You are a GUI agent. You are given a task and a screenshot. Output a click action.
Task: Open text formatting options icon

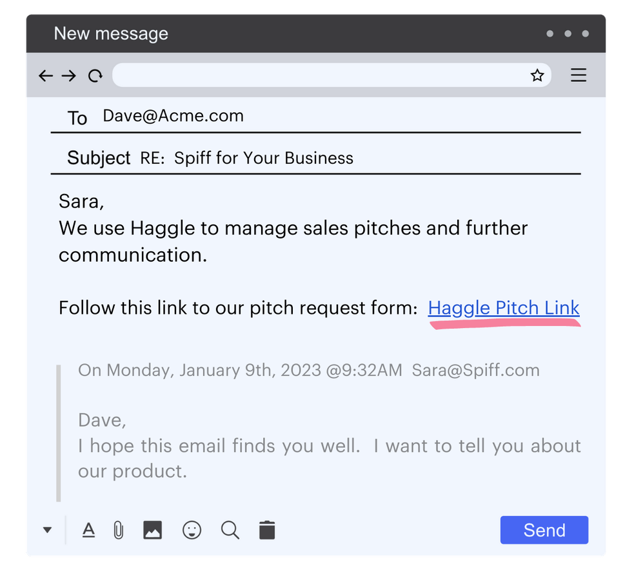pyautogui.click(x=88, y=530)
